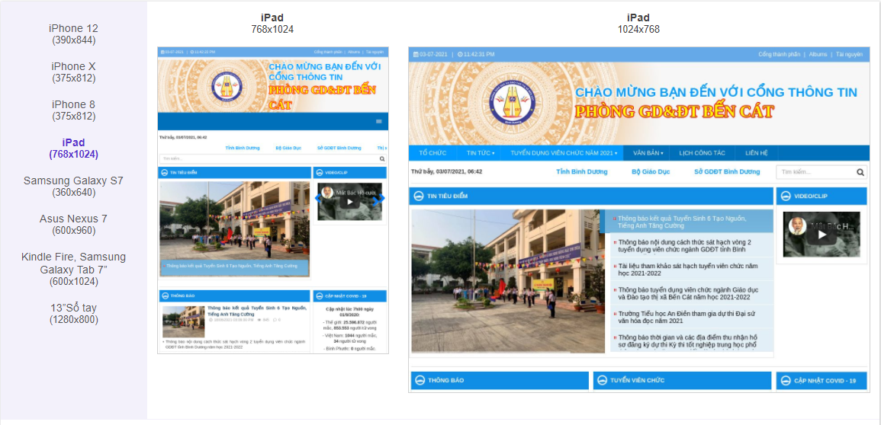Click the right carousel arrow on portrait video
881x425 pixels.
(x=383, y=199)
